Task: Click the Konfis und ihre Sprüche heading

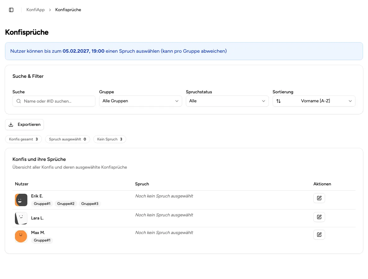Action: [x=39, y=159]
